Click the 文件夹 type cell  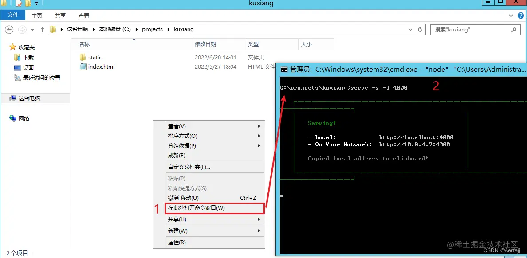[256, 58]
